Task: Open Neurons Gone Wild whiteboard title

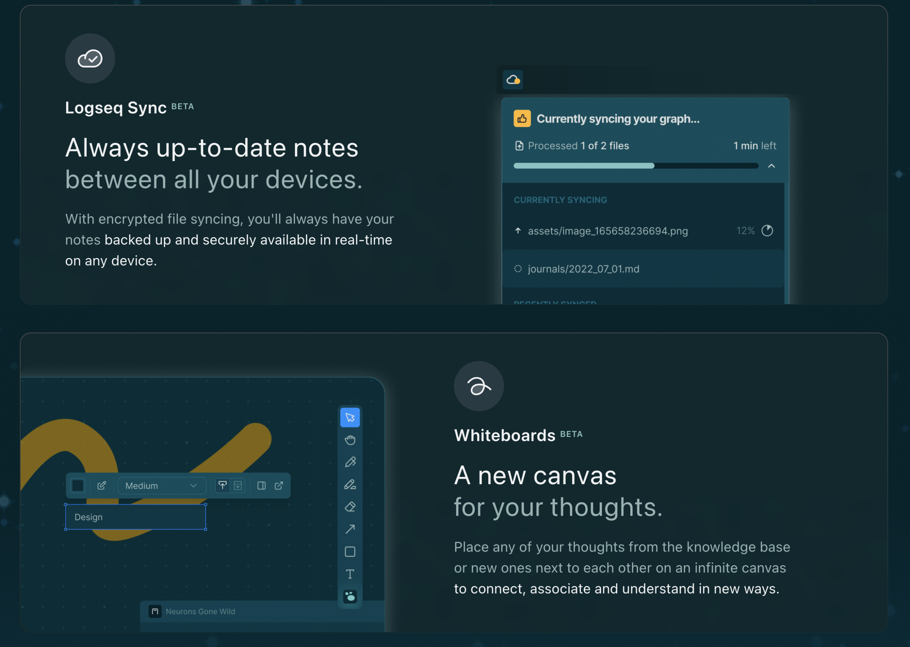Action: tap(200, 611)
